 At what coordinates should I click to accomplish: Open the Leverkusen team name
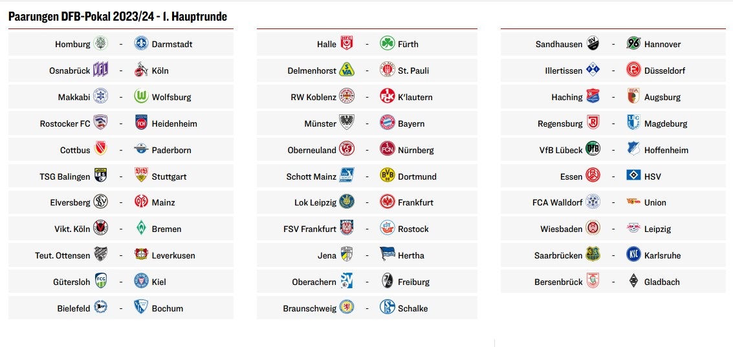pos(173,255)
